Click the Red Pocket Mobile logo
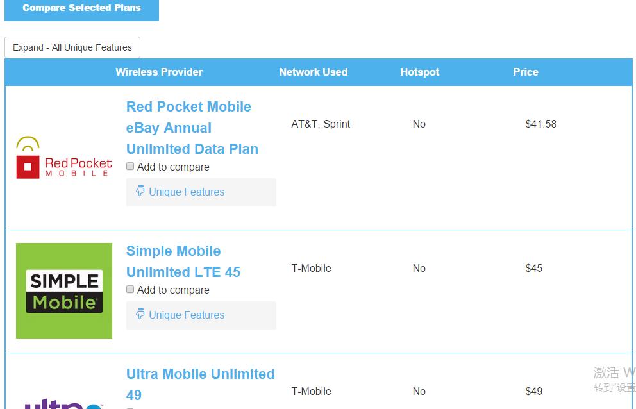The image size is (636, 409). tap(63, 158)
